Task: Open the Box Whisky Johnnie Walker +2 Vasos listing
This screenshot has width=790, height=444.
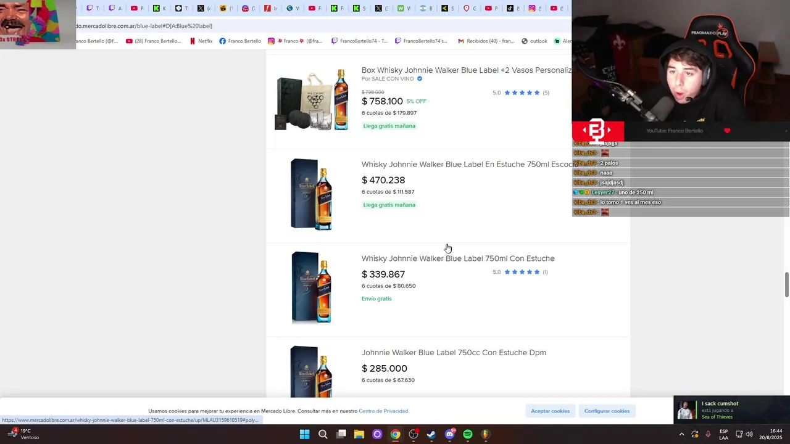Action: pos(466,70)
